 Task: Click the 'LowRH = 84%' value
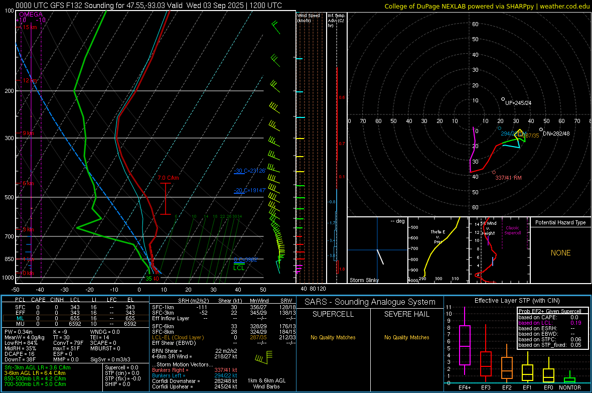coord(21,343)
